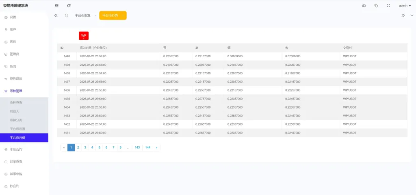
Task: Go to next page with » button
Action: coord(156,147)
